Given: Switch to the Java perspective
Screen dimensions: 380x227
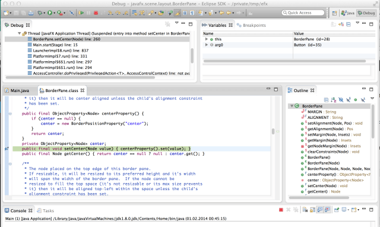Looking at the screenshot, I should (348, 13).
